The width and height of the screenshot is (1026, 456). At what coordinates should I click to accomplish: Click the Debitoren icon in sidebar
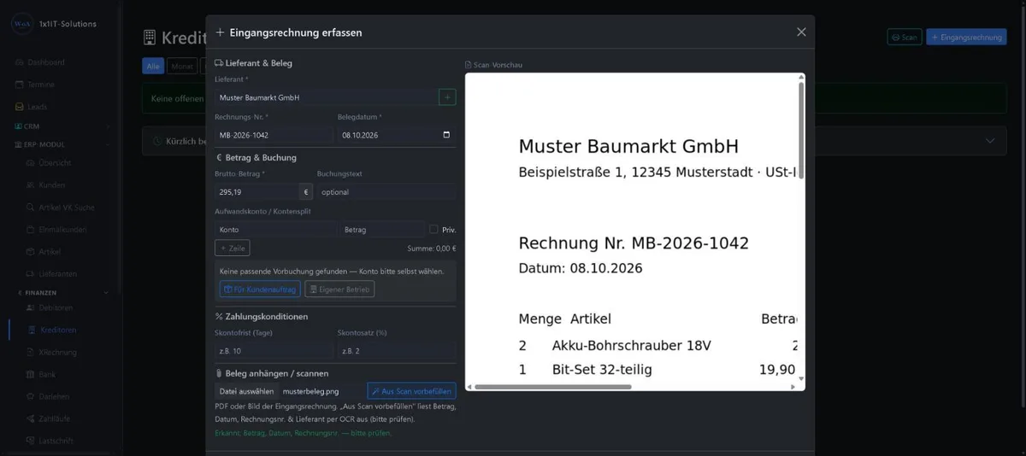[x=30, y=307]
